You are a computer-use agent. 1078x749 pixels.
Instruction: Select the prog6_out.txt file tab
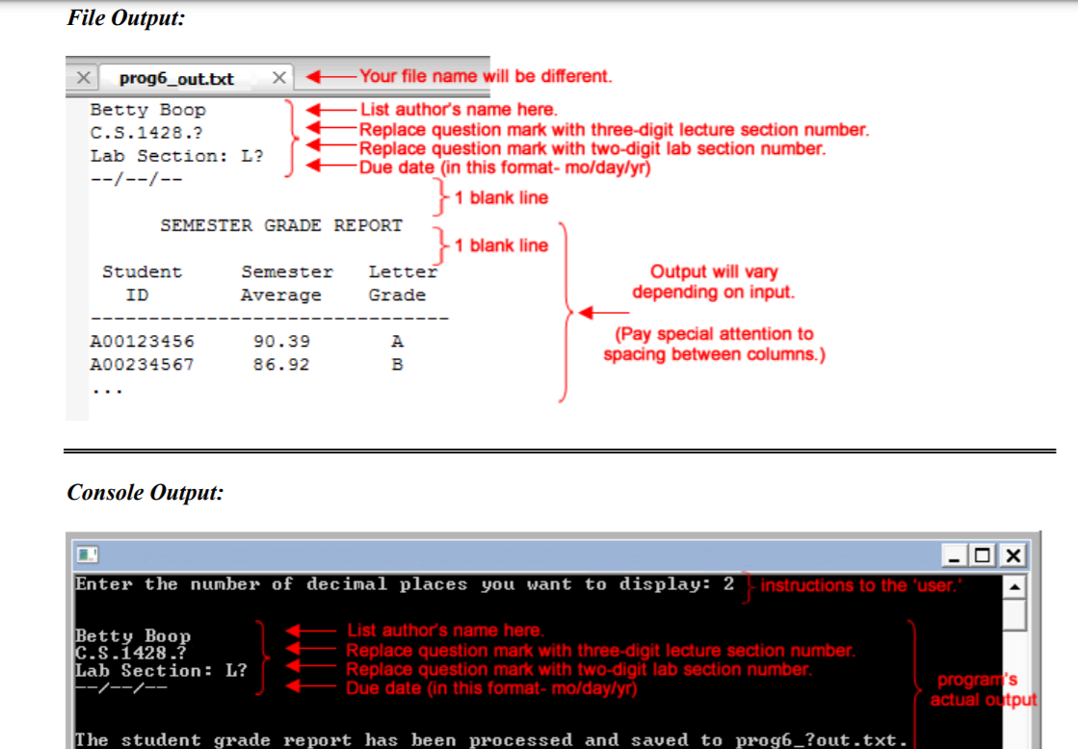click(197, 78)
